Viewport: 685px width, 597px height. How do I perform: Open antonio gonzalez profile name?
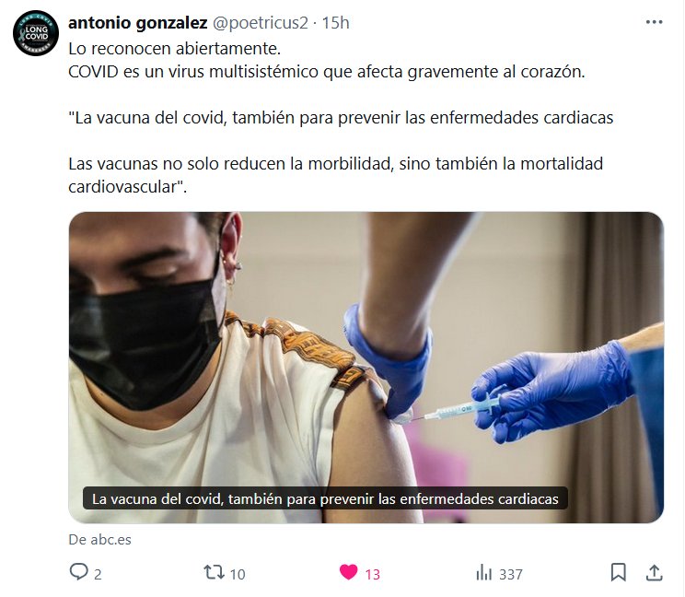point(137,23)
